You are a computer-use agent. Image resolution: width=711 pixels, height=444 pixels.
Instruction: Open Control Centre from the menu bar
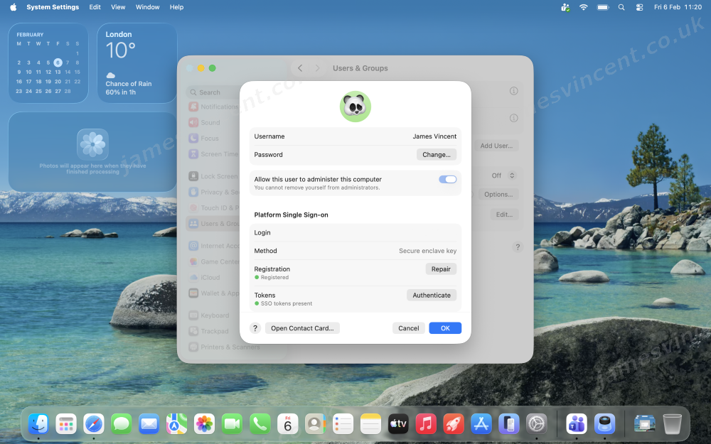(639, 7)
